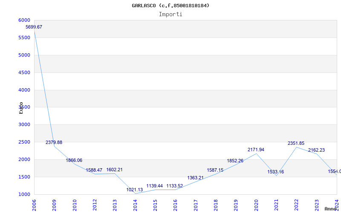Select the 1533.16 data label
This screenshot has height=213, width=341.
click(275, 172)
